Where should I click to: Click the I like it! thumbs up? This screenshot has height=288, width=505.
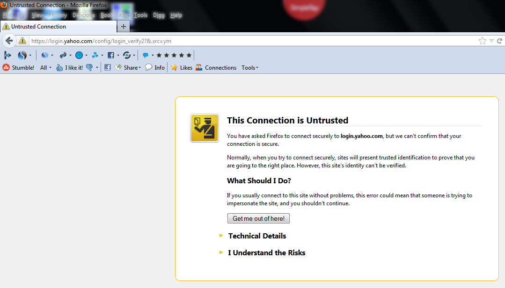(69, 68)
